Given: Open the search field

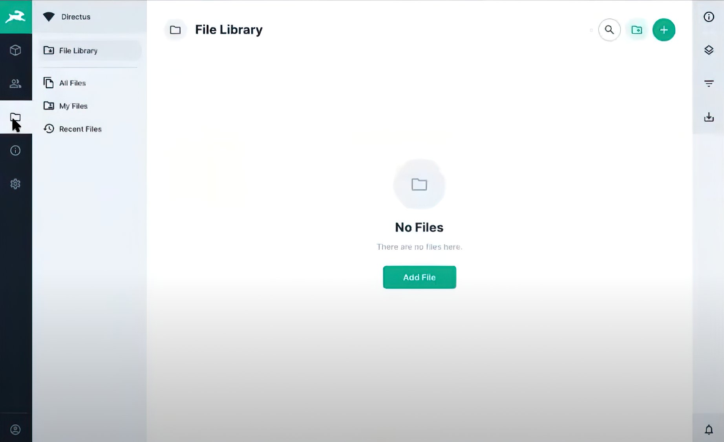Looking at the screenshot, I should coord(609,30).
